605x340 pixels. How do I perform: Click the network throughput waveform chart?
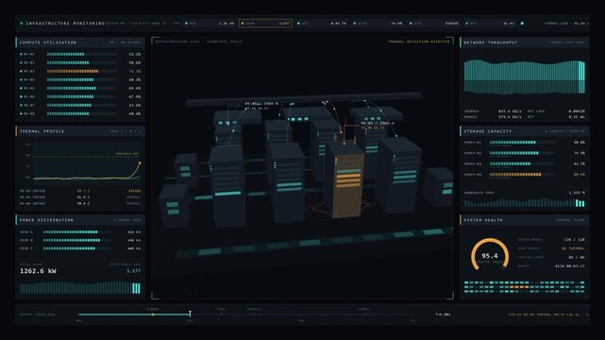coord(525,77)
